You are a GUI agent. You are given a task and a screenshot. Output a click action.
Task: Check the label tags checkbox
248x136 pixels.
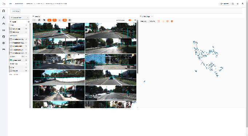pyautogui.click(x=11, y=32)
